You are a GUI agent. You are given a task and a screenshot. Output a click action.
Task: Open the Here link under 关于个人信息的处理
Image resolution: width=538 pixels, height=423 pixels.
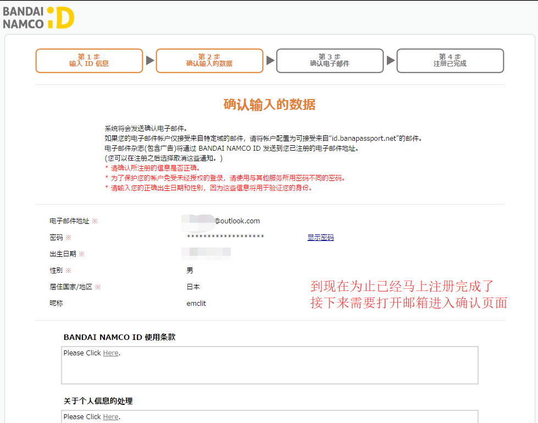(110, 416)
